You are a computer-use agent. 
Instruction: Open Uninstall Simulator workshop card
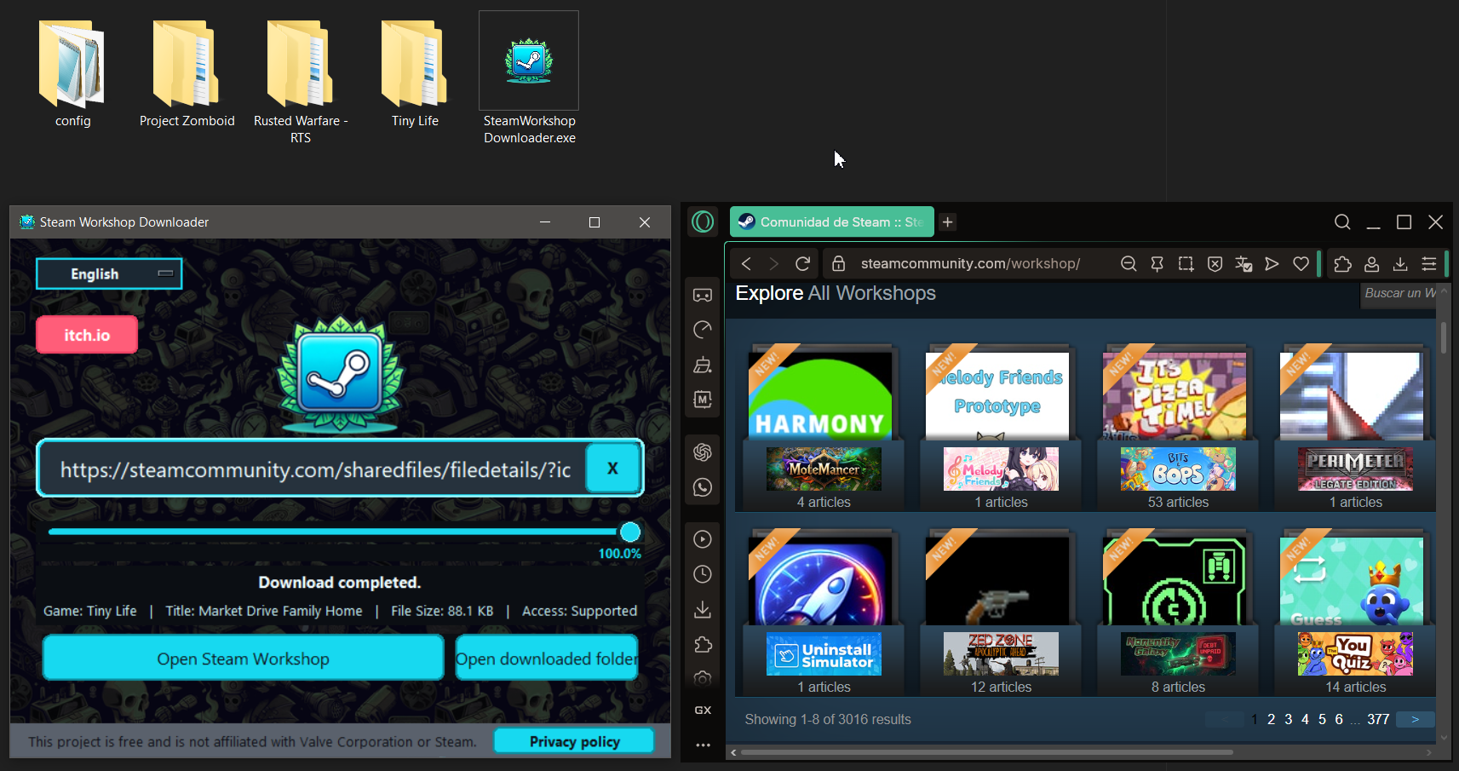click(x=824, y=613)
